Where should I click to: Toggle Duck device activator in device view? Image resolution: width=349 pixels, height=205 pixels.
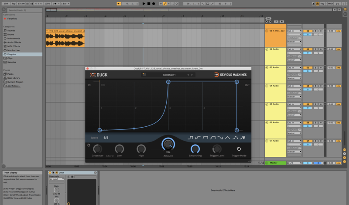click(50, 172)
